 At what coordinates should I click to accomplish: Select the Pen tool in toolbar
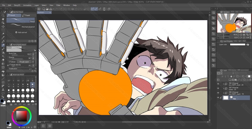tap(3, 42)
